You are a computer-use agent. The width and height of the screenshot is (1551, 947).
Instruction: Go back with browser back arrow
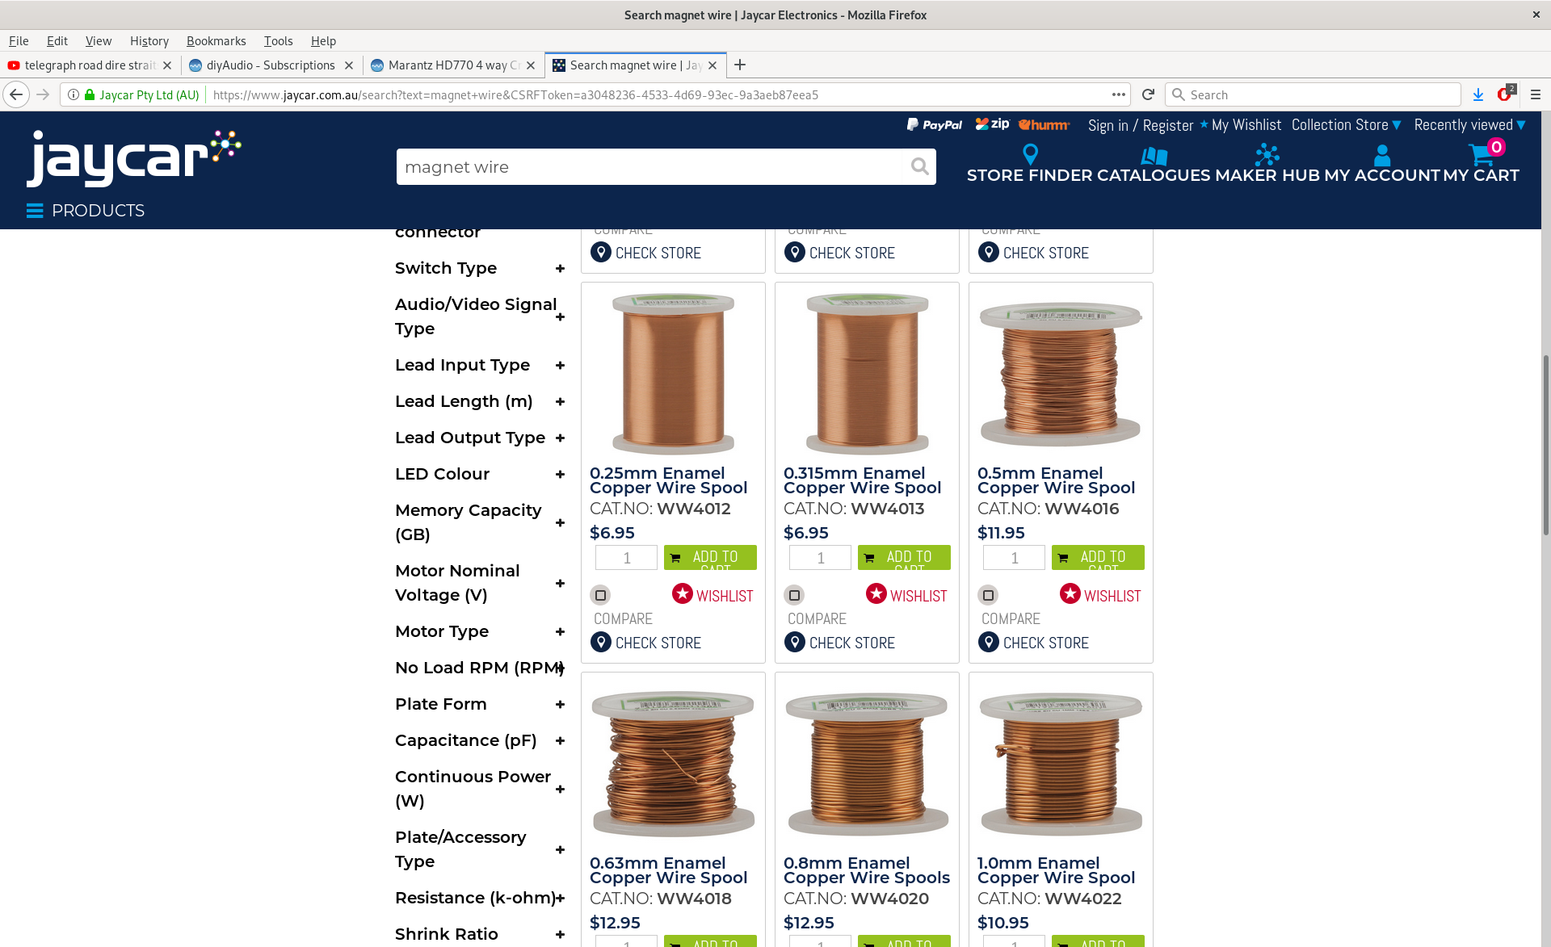point(16,94)
